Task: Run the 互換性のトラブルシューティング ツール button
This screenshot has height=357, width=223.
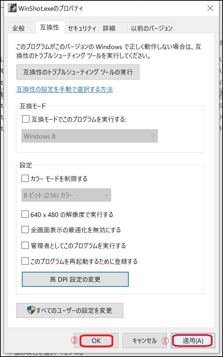Action: pos(78,72)
